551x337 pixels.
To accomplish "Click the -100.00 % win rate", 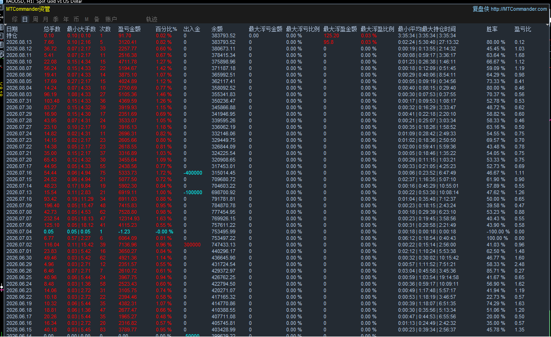I will point(498,232).
